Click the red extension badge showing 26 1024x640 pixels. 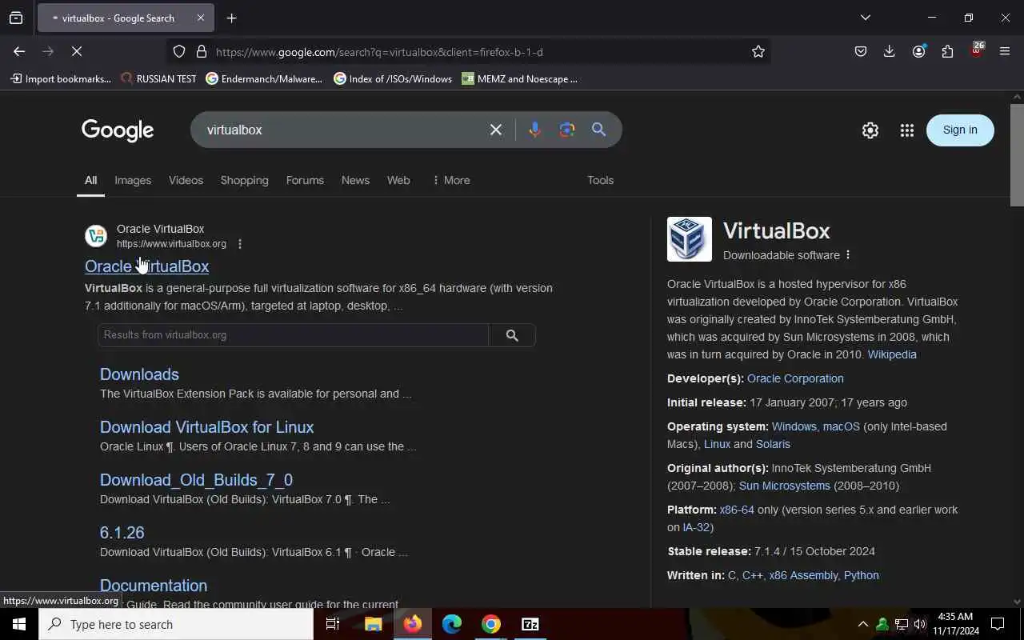pos(977,50)
